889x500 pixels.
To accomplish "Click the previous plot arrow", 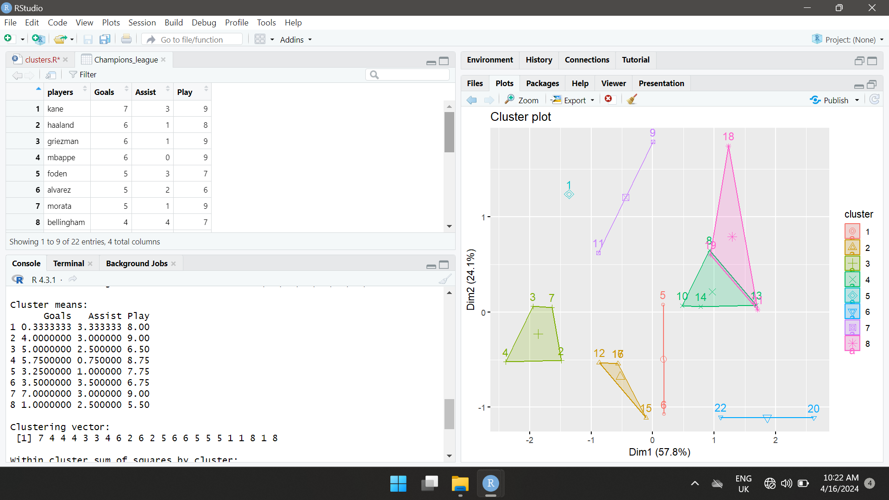I will pos(472,100).
